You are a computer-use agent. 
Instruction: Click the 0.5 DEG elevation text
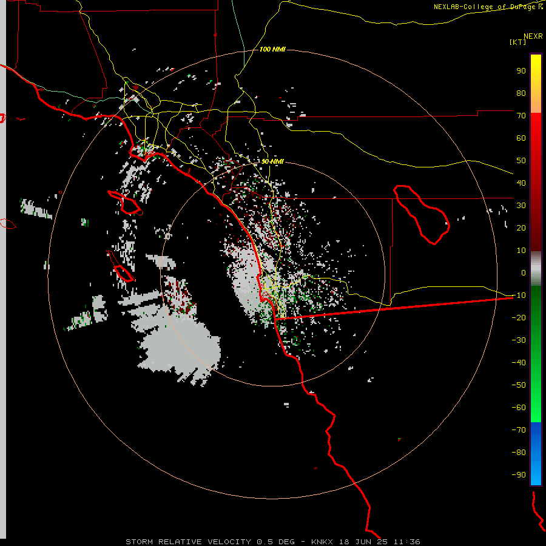pos(276,542)
